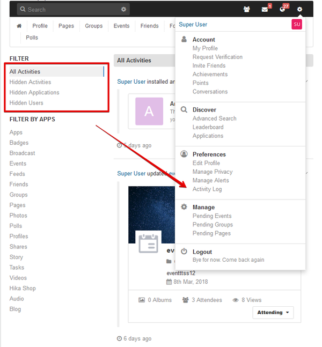Open messages envelope icon with badge 1
This screenshot has width=322, height=347.
pyautogui.click(x=265, y=9)
